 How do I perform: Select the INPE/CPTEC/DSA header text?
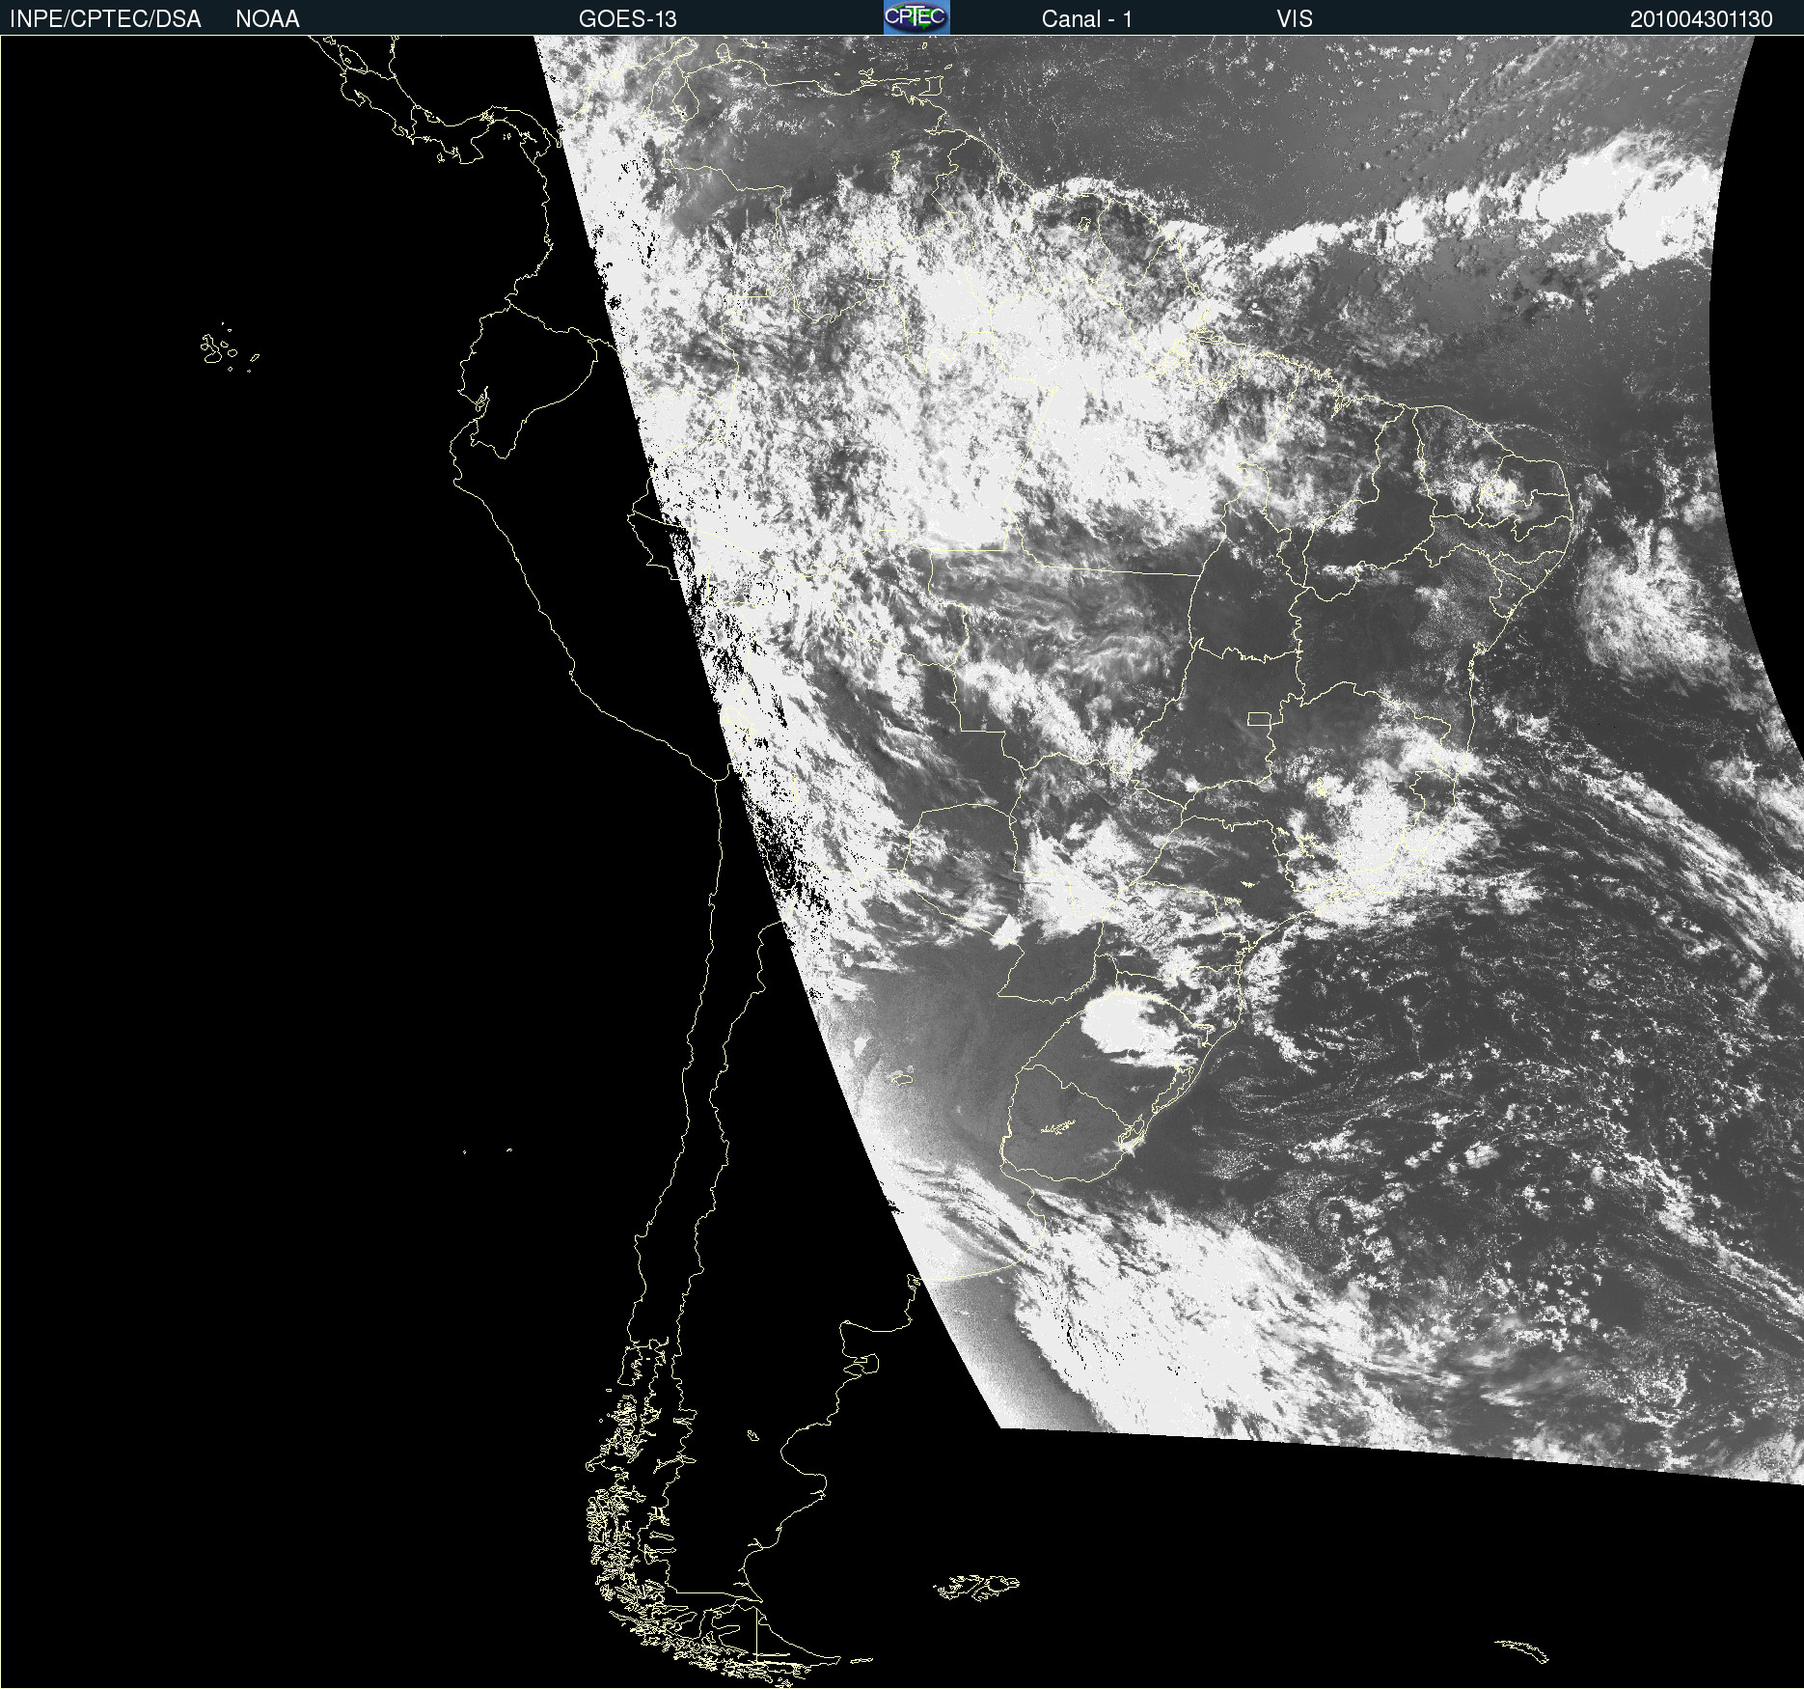[x=105, y=19]
